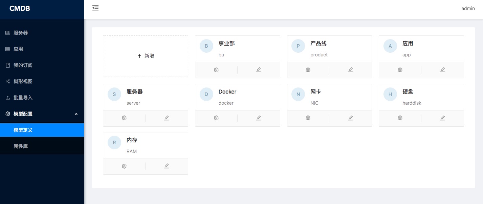Open 我的订阅 from the sidebar
Screen dimensions: 483x204
[x=23, y=65]
